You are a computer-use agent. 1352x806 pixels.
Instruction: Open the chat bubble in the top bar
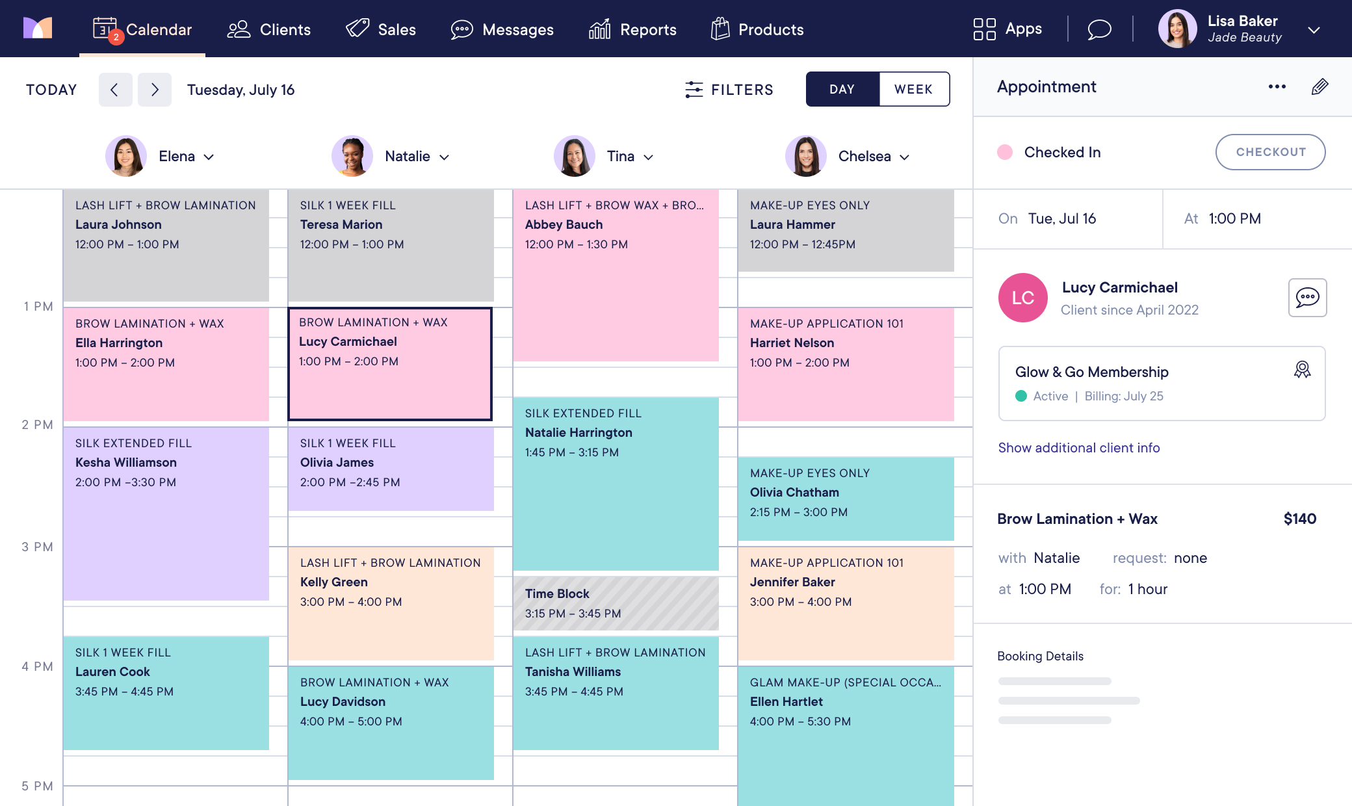[1100, 29]
